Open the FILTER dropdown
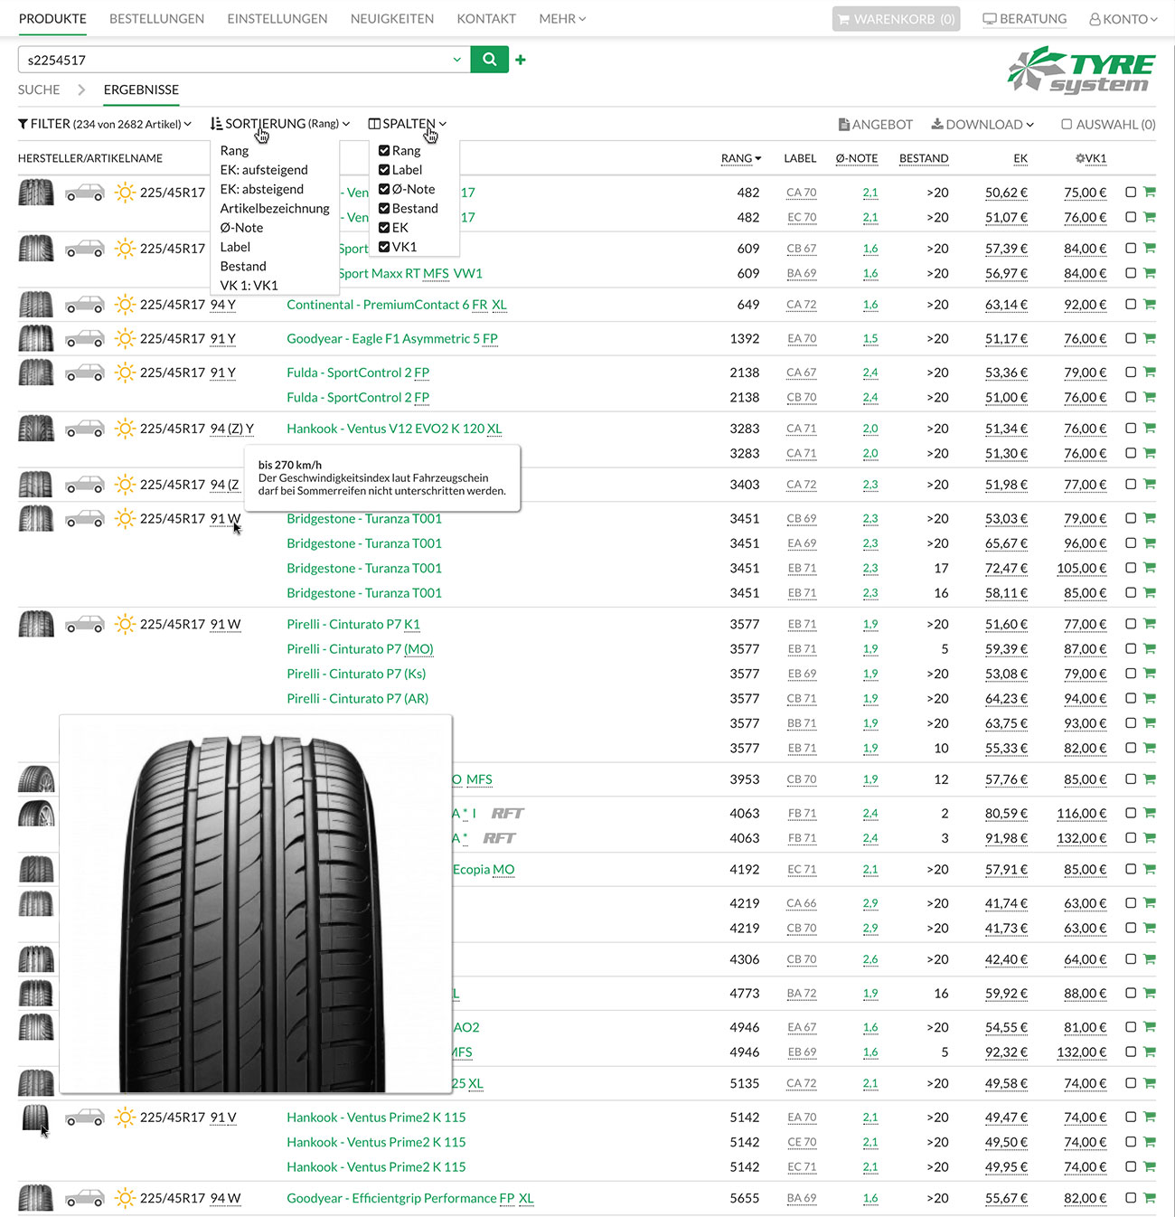This screenshot has width=1175, height=1217. pyautogui.click(x=106, y=124)
